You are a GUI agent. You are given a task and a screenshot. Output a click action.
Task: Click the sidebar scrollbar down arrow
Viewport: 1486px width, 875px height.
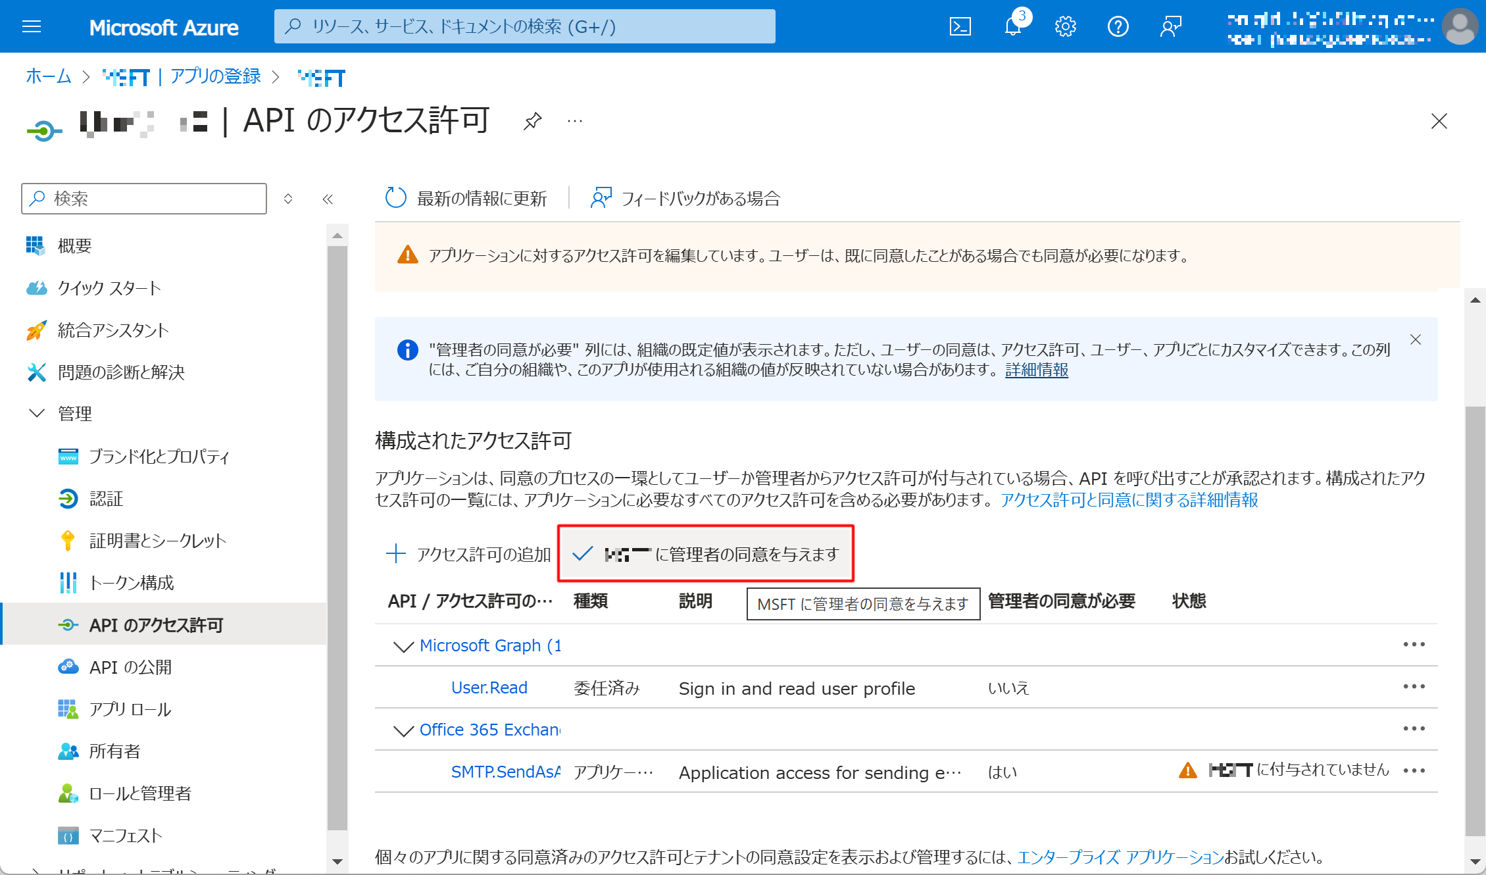[337, 862]
